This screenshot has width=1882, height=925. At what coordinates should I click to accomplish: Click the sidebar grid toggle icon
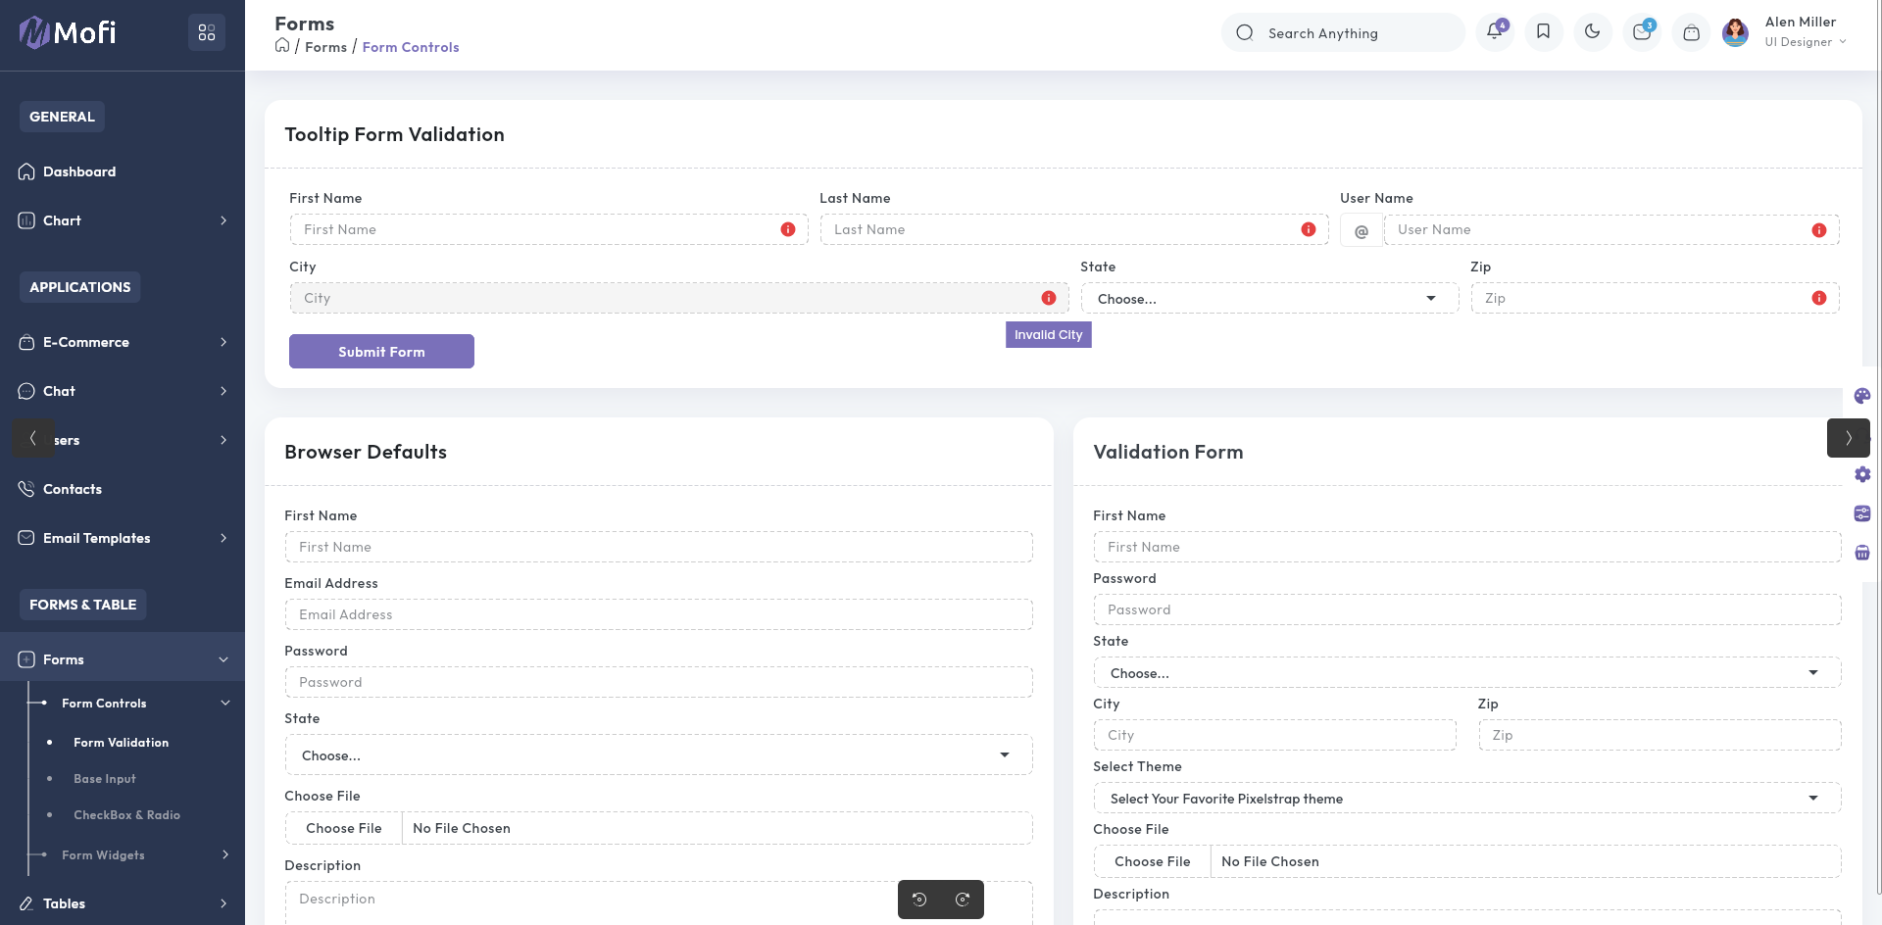[x=207, y=32]
